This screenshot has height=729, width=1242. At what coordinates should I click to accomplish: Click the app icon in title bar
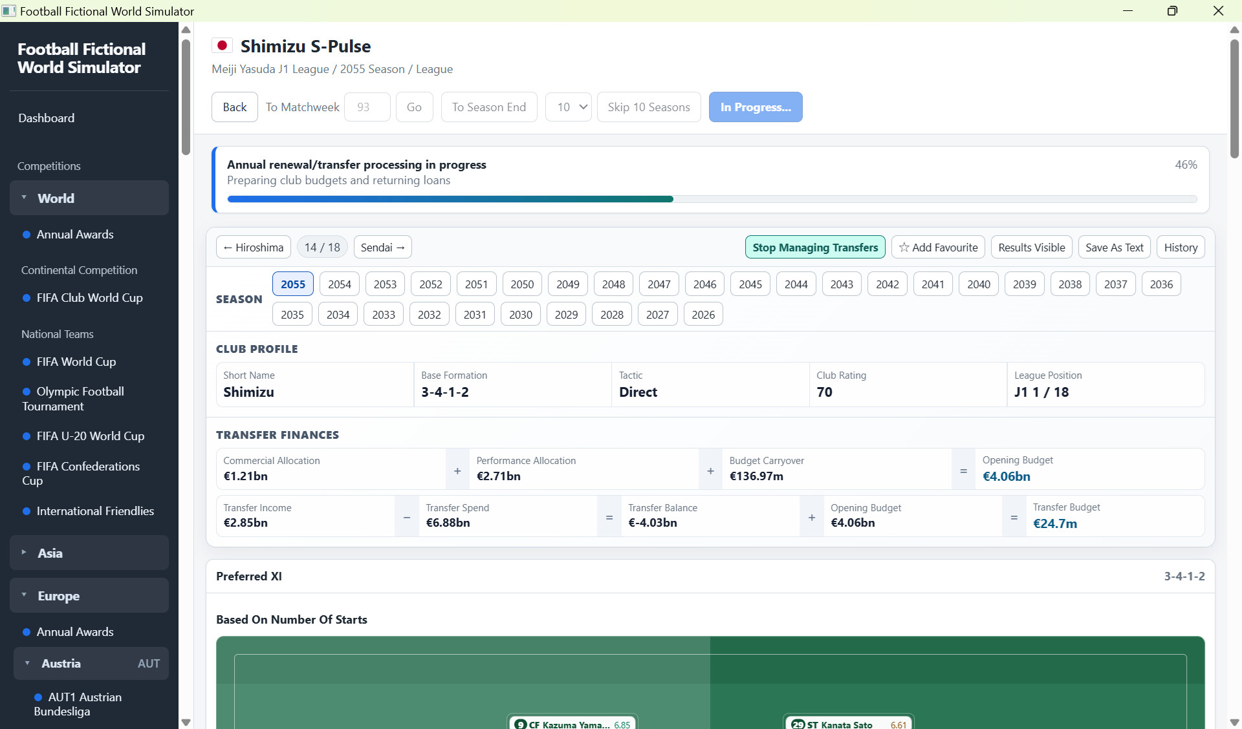(9, 11)
